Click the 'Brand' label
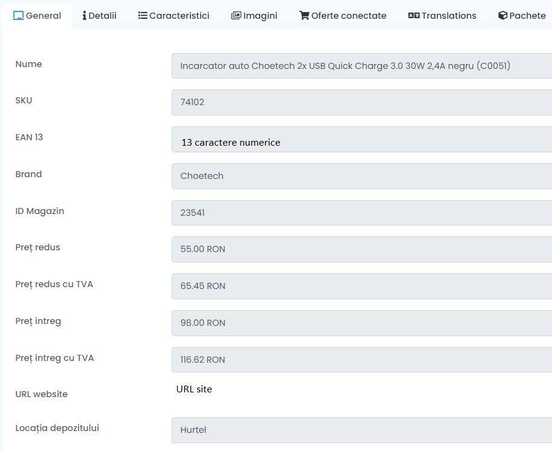The image size is (552, 451). point(28,174)
